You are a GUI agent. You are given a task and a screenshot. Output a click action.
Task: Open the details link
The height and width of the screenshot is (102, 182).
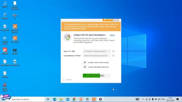(x=112, y=35)
